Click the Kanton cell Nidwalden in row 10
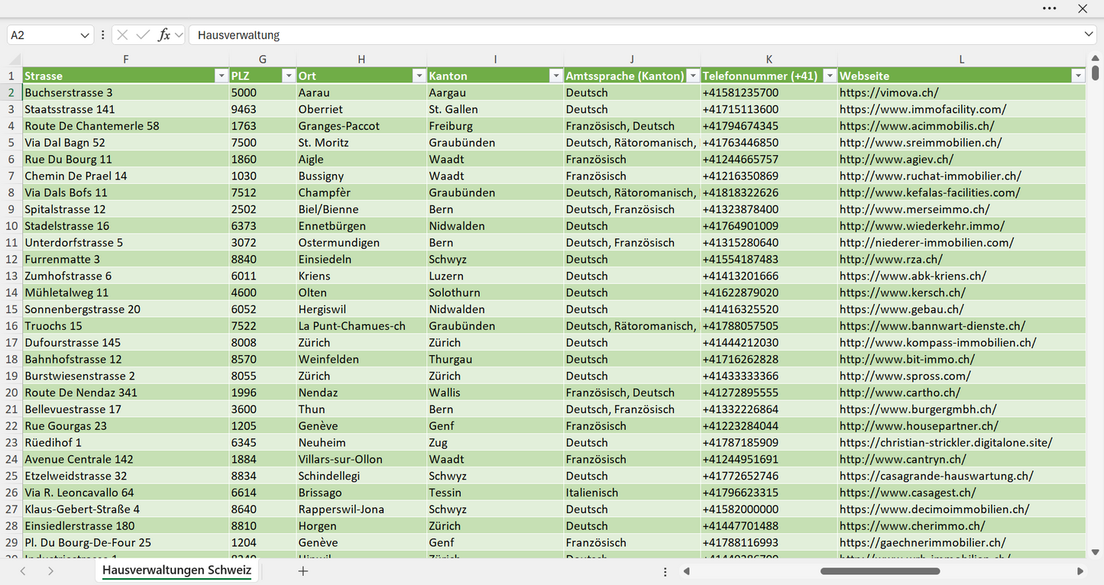This screenshot has height=585, width=1104. point(495,226)
